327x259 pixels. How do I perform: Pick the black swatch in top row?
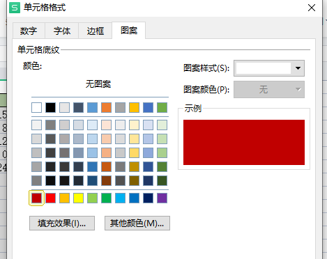(x=50, y=108)
